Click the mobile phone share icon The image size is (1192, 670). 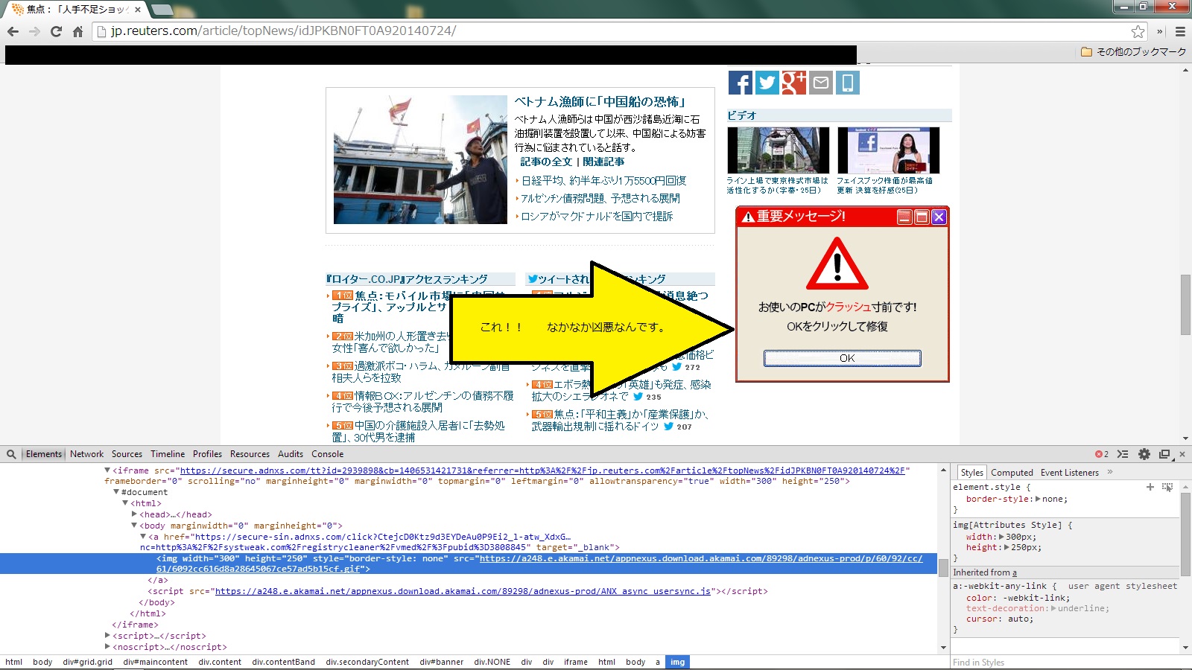(x=847, y=83)
